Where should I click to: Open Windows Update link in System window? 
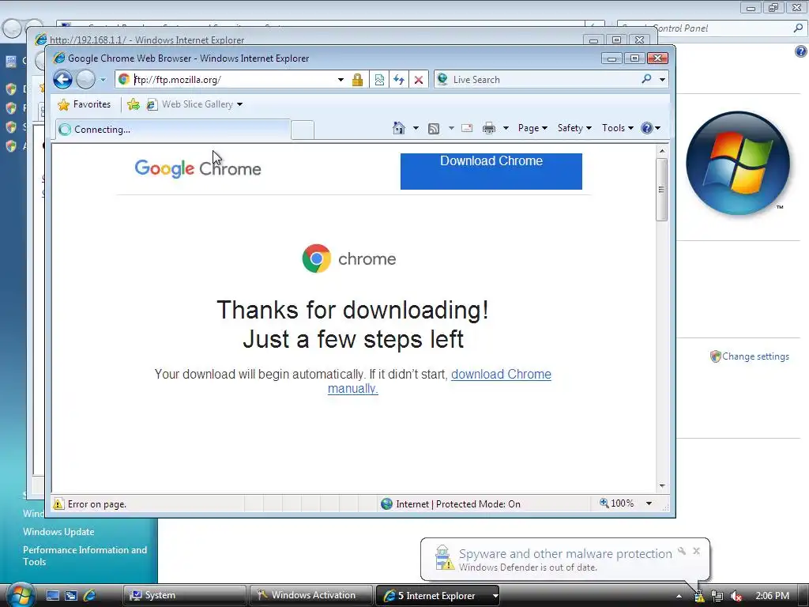coord(58,532)
